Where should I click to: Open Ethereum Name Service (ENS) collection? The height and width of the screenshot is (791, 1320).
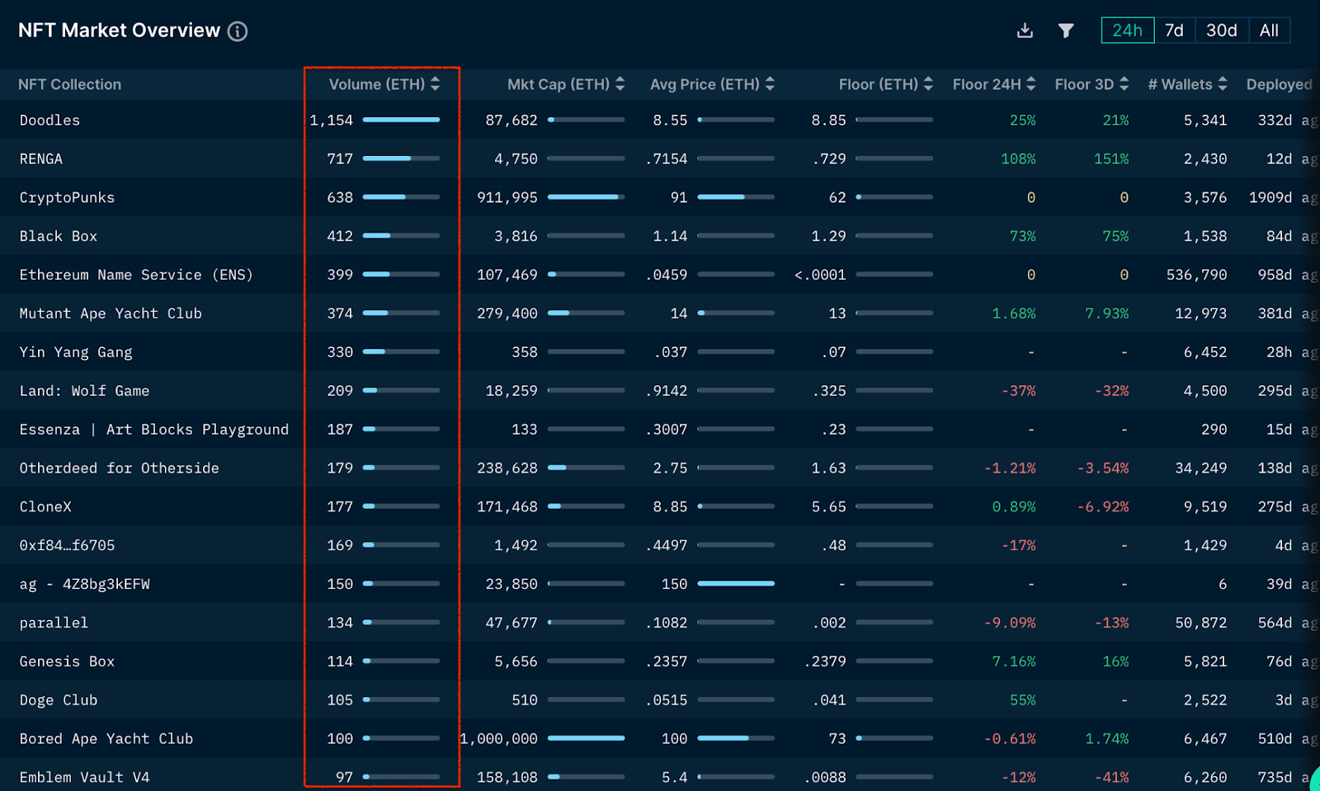[136, 275]
